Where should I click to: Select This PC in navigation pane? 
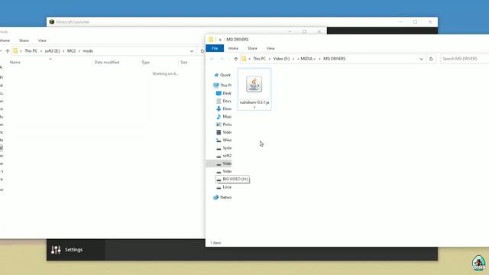coord(222,85)
